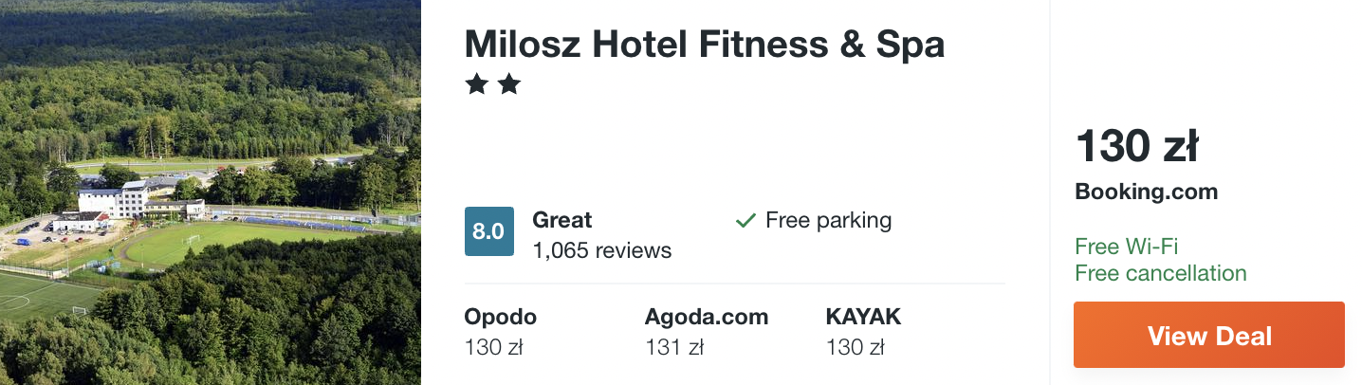Screen dimensions: 1362x385
Task: Select the Agoda.com provider offer
Action: [x=707, y=332]
